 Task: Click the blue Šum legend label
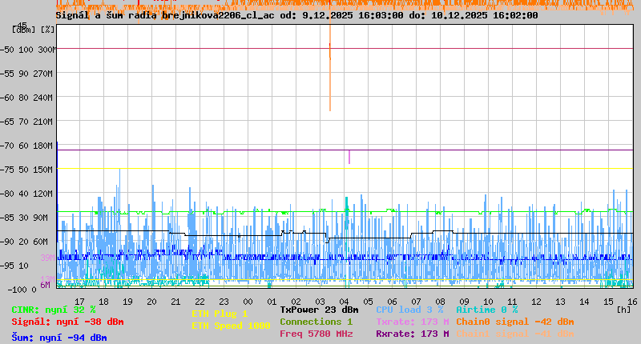[x=59, y=337]
